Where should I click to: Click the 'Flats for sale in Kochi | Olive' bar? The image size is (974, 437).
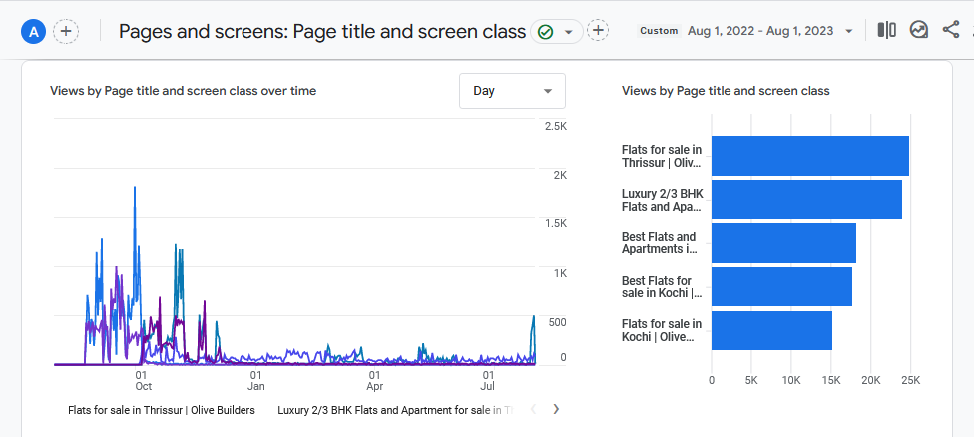click(x=771, y=331)
